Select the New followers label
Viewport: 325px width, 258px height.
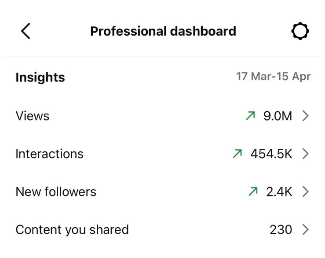point(56,192)
